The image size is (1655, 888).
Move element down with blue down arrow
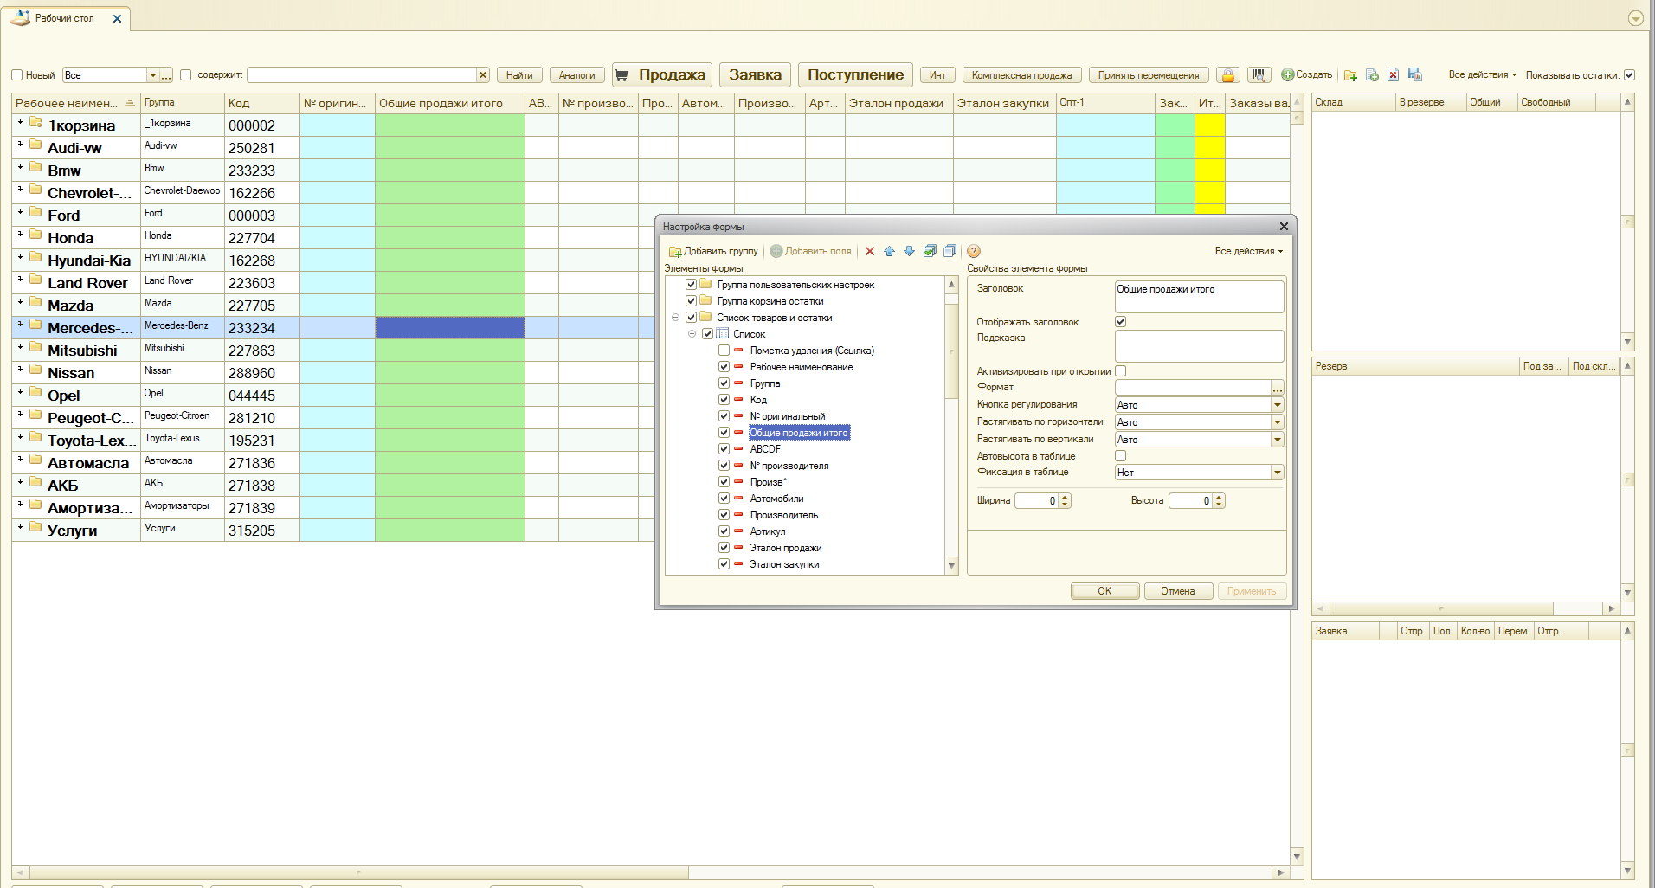pos(909,251)
